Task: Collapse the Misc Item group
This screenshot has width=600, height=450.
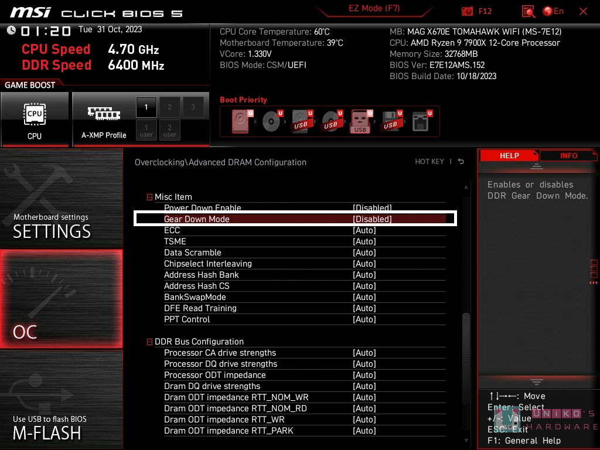Action: (x=149, y=197)
